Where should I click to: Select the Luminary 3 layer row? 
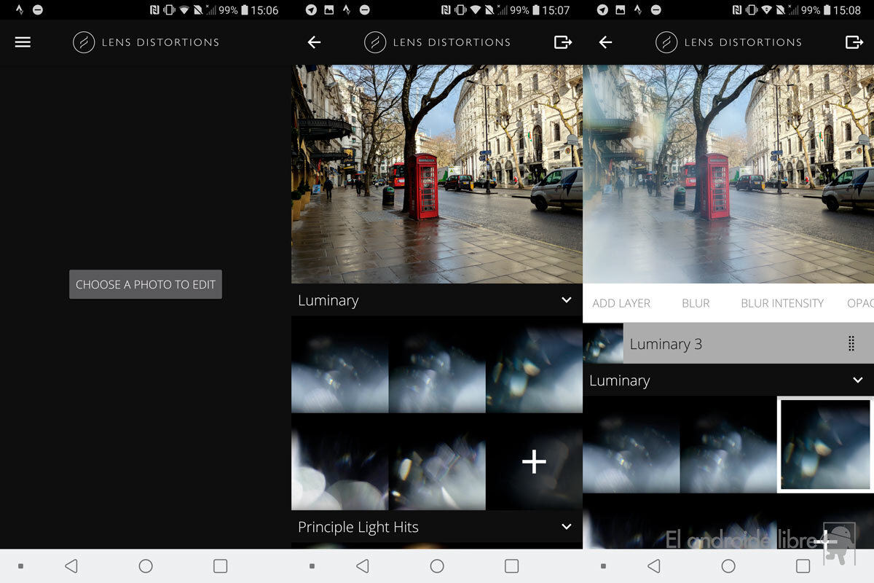tap(728, 344)
